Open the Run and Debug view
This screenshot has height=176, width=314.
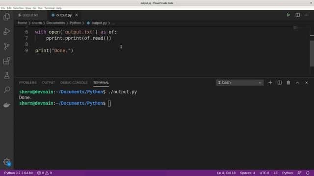pyautogui.click(x=6, y=31)
